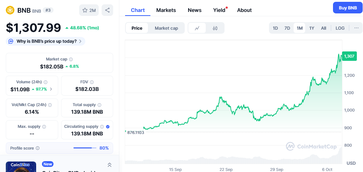The height and width of the screenshot is (172, 363).
Task: Click the Buy BNB button
Action: tap(347, 8)
